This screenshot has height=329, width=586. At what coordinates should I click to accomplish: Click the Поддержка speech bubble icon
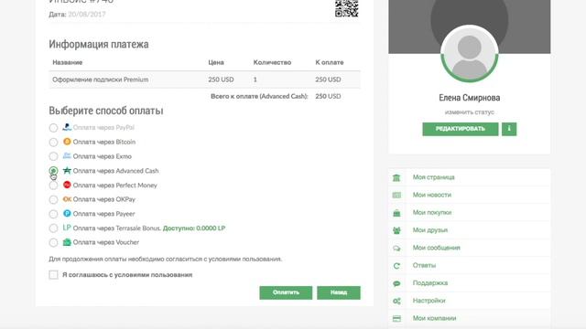[x=396, y=283]
